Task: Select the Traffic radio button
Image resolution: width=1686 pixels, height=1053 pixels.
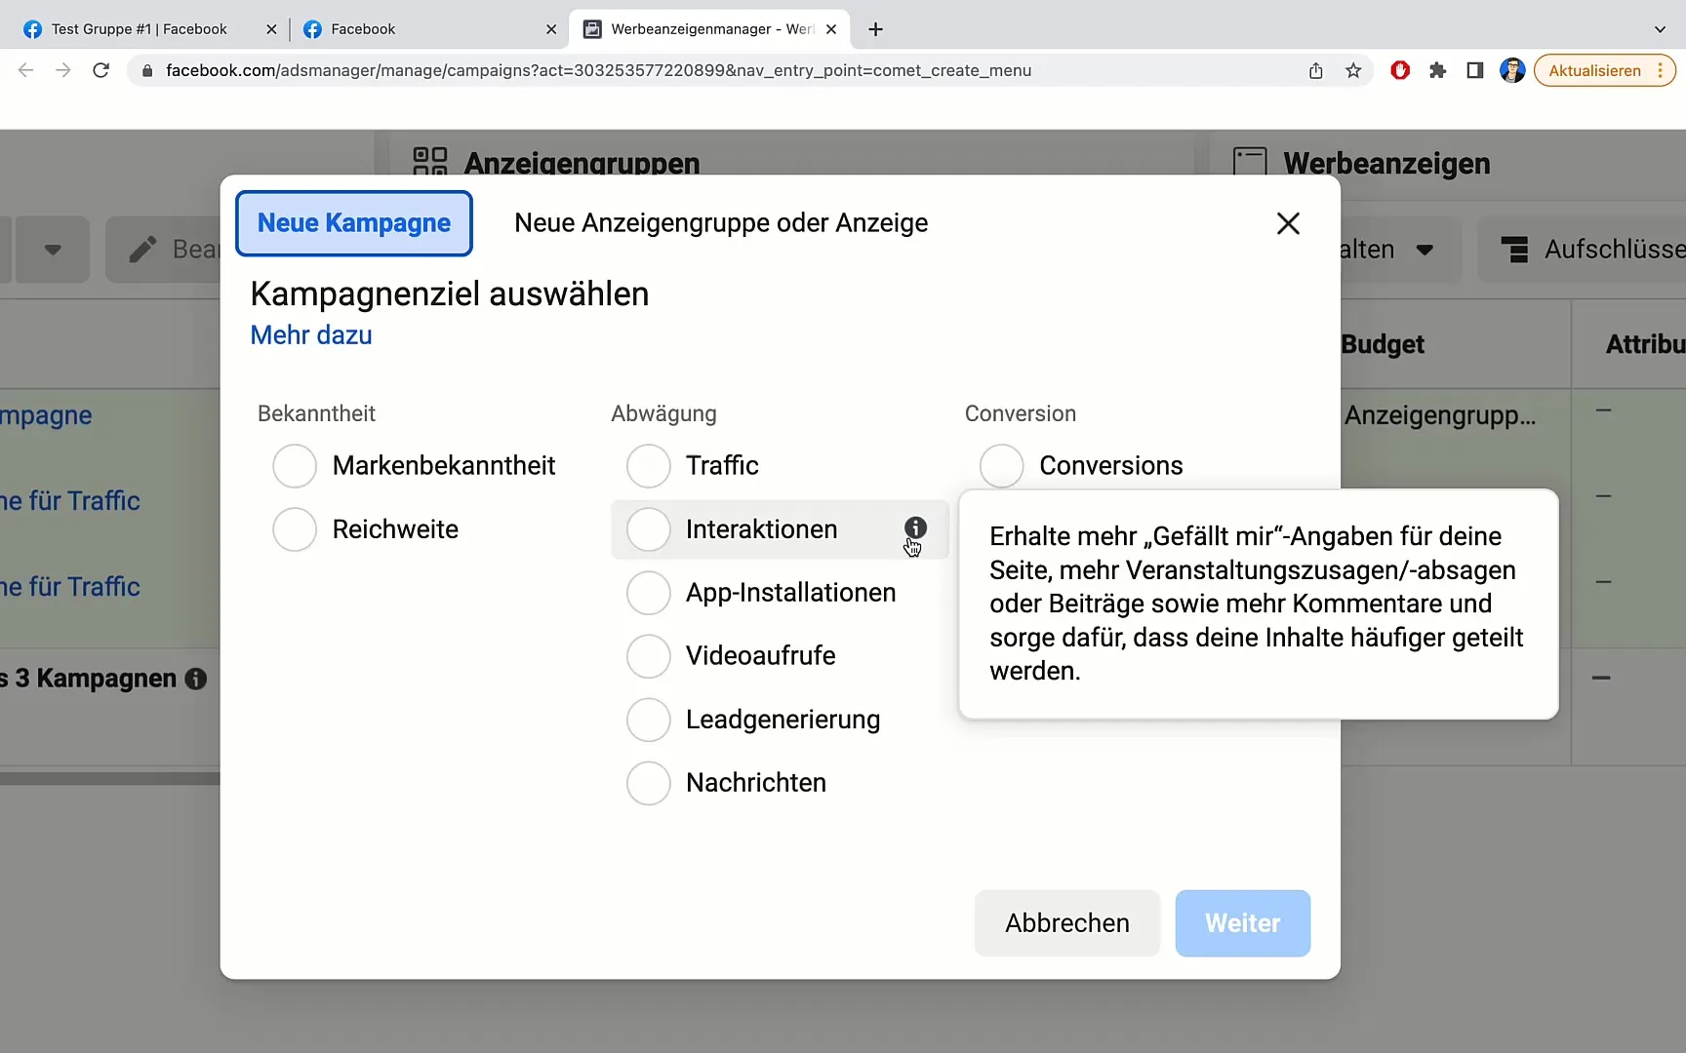Action: 649,466
